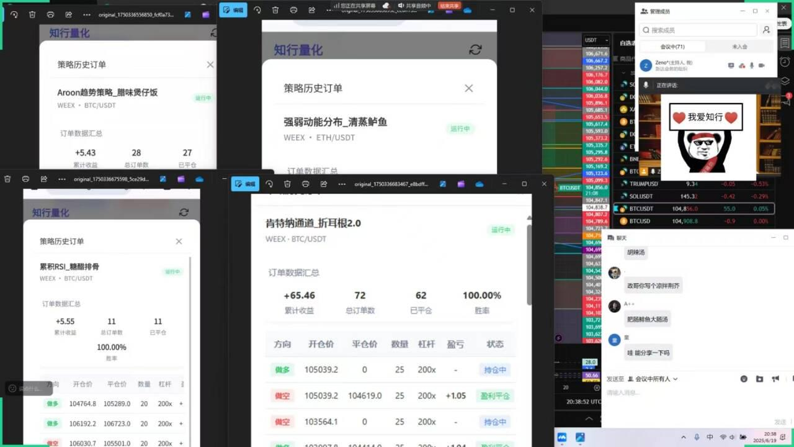This screenshot has height=447, width=794.
Task: Open the watchlist icon in trading sidebar
Action: (785, 43)
